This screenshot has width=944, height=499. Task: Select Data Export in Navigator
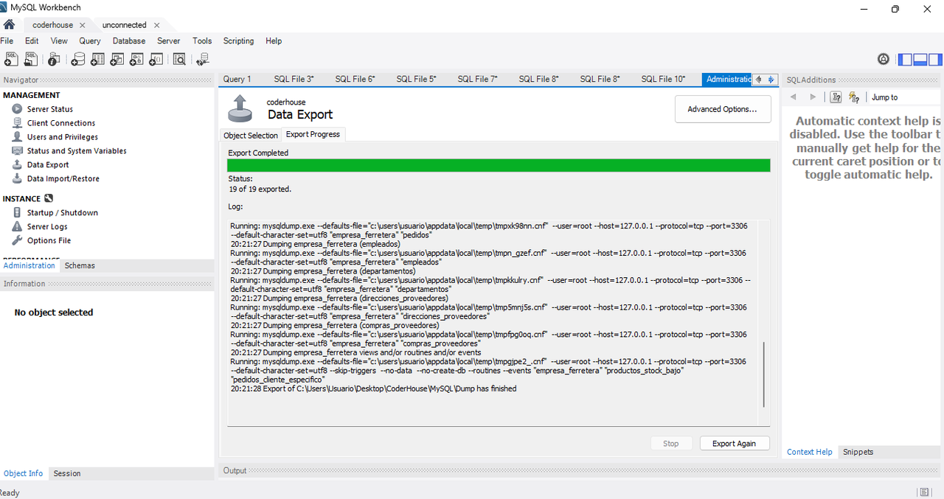tap(48, 165)
